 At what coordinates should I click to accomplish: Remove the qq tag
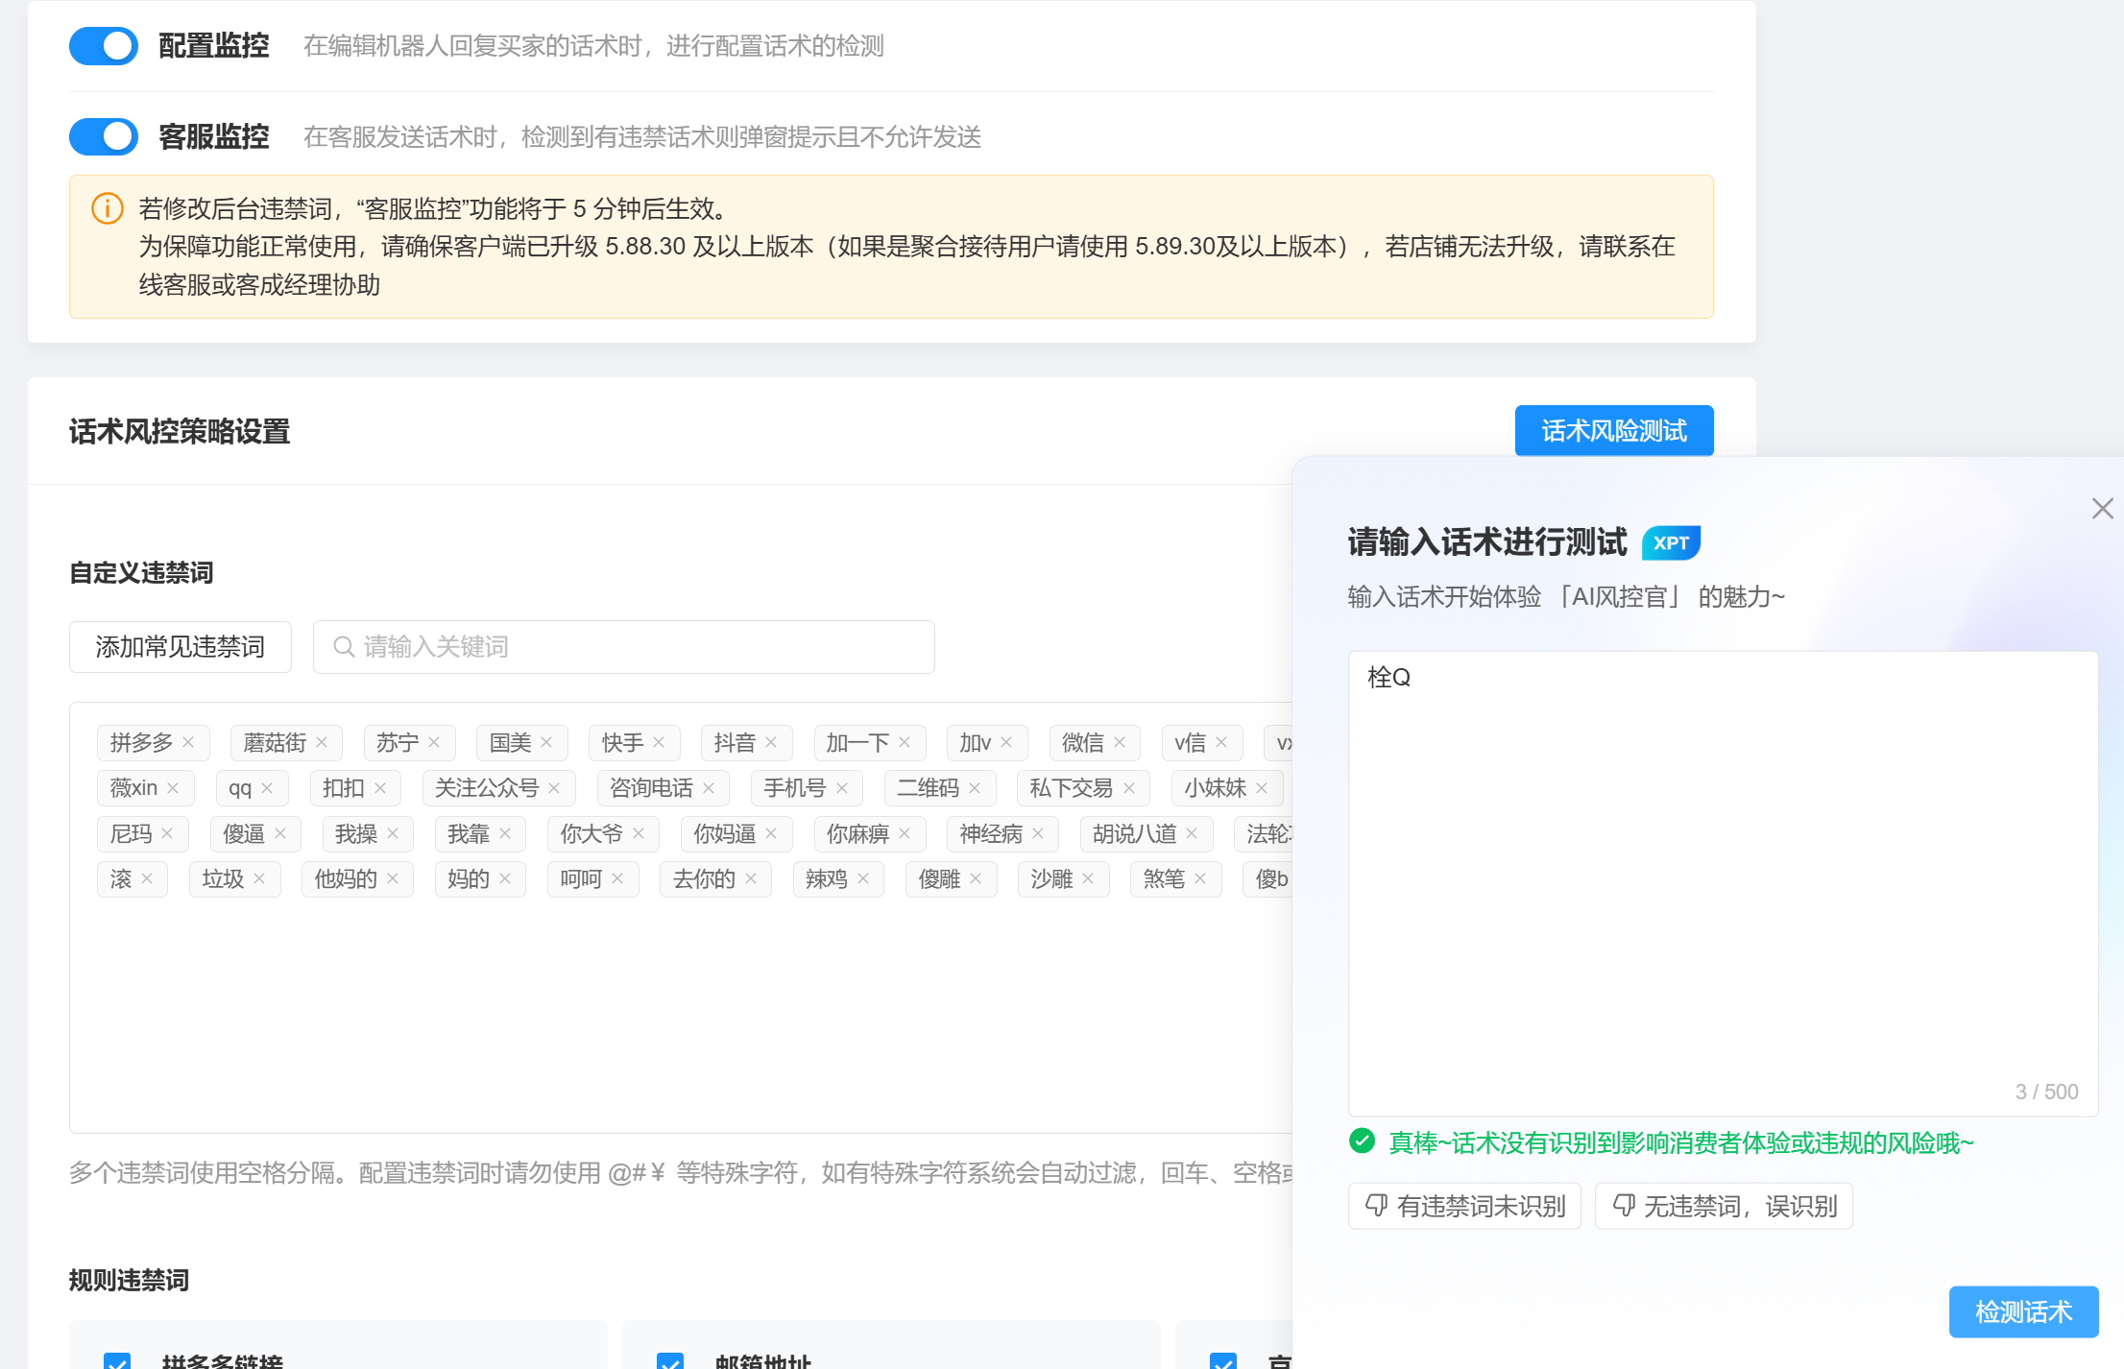tap(267, 788)
